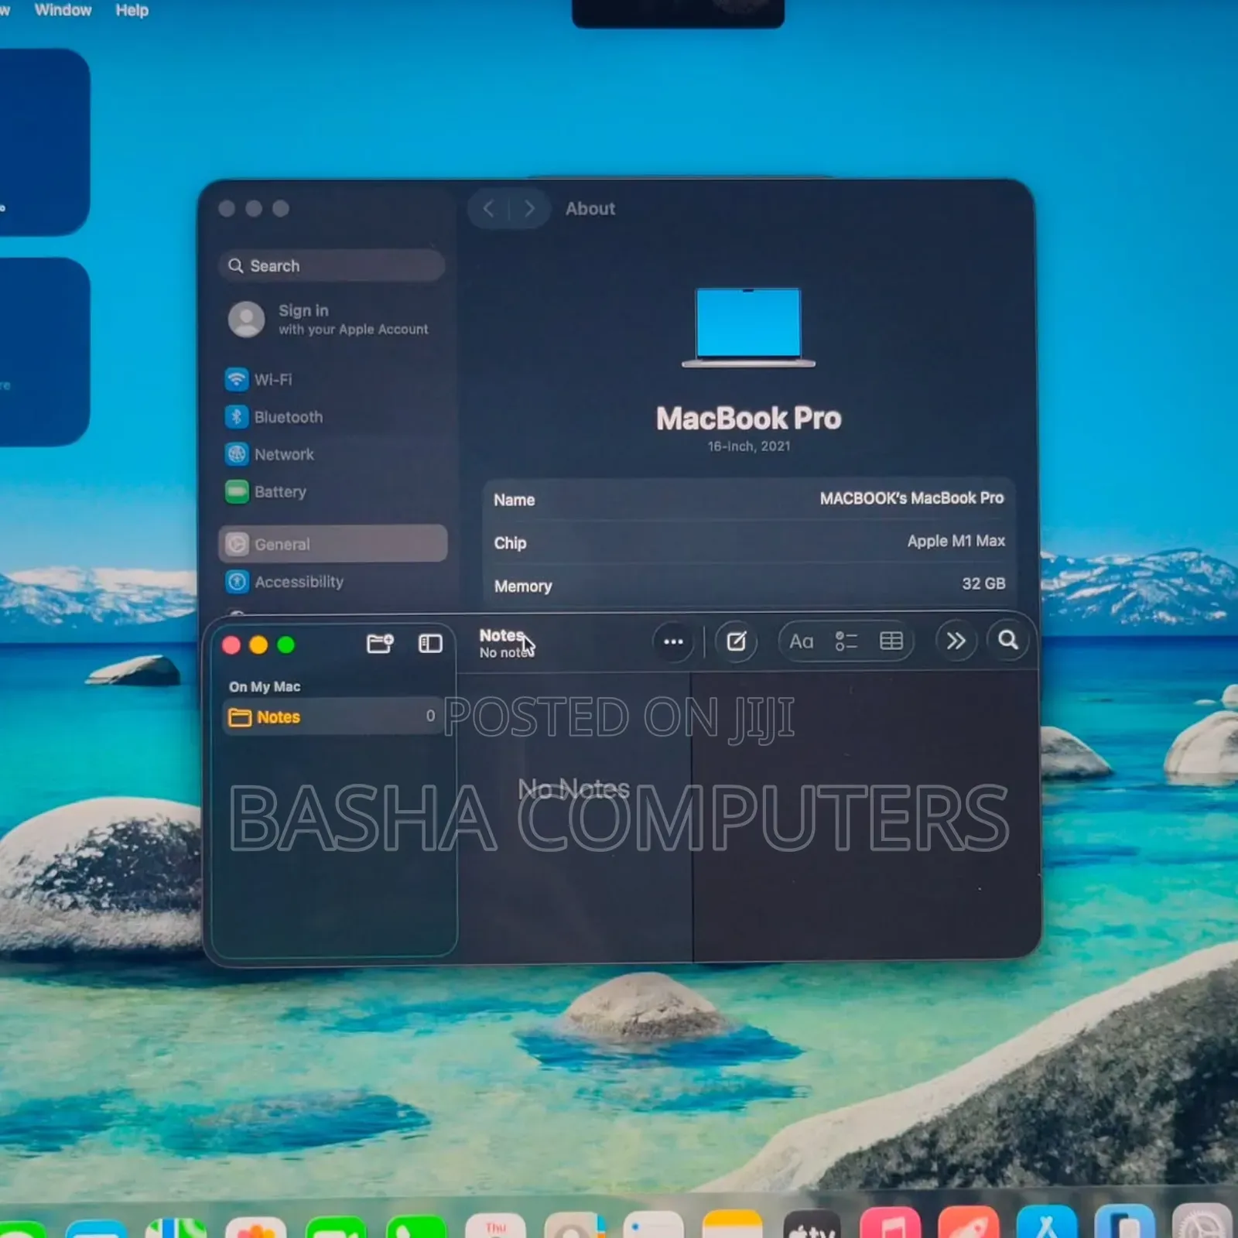Go forward in System Settings

pos(529,208)
